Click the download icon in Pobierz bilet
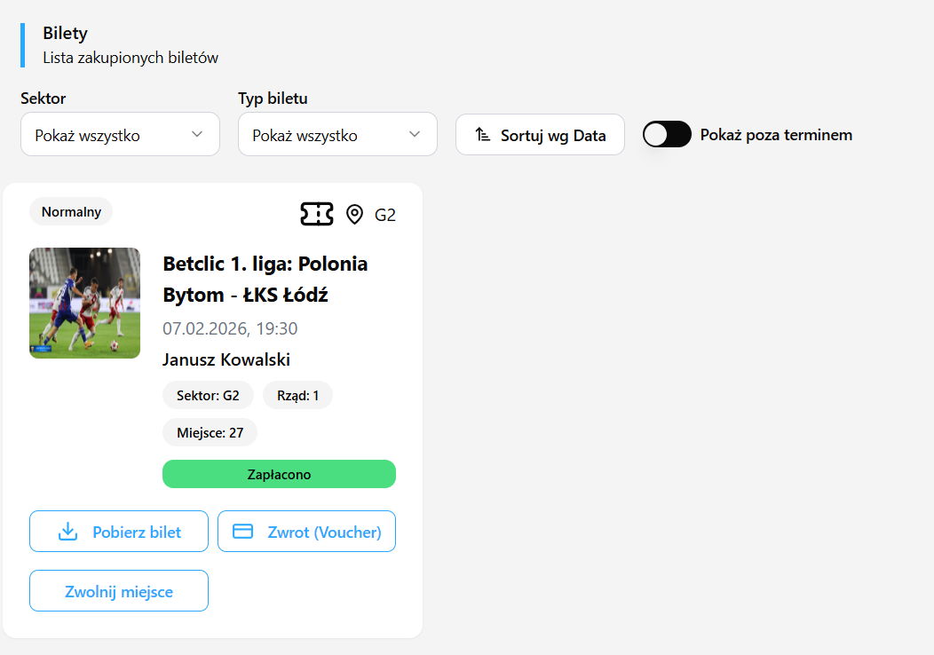This screenshot has width=934, height=655. pyautogui.click(x=67, y=532)
